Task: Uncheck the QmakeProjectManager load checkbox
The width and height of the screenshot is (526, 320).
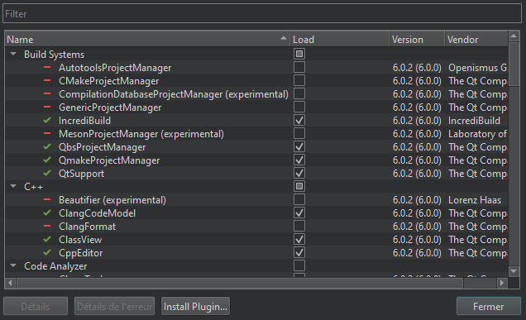Action: coord(299,160)
